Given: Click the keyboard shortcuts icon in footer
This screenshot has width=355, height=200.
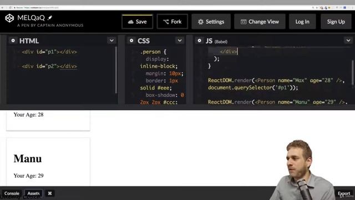Looking at the screenshot, I should click(x=50, y=193).
